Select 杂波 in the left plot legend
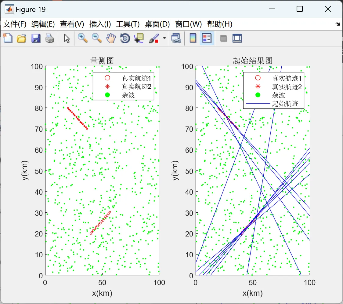Screen dimensions: 343x304 (128, 95)
